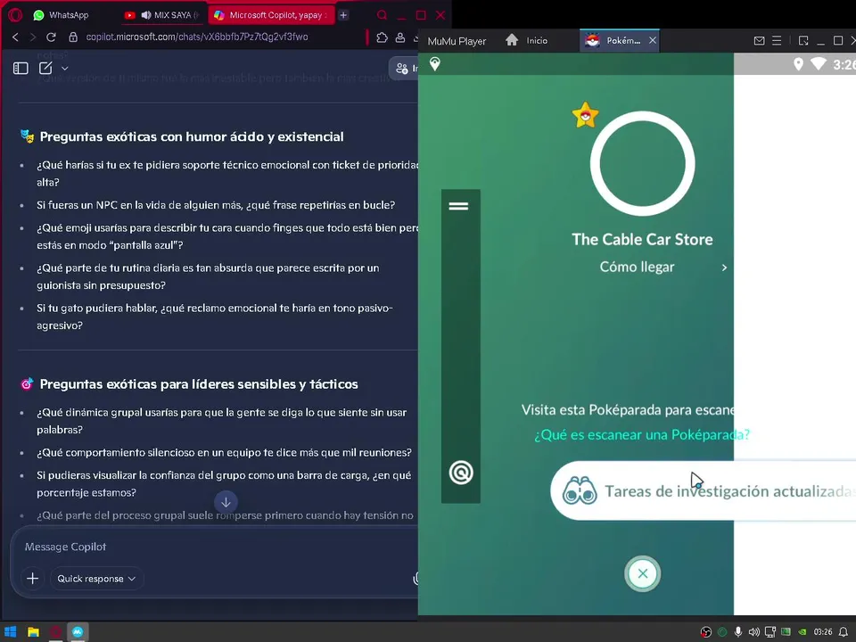Click the green location pin icon
Viewport: 856px width, 642px height.
click(435, 64)
